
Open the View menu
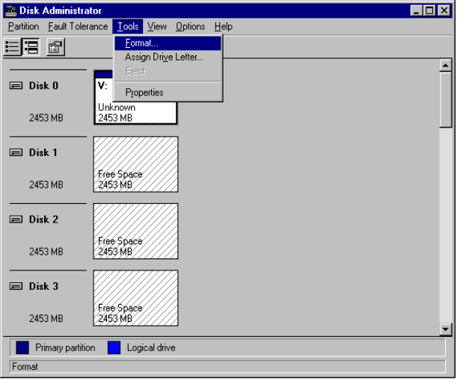point(157,27)
